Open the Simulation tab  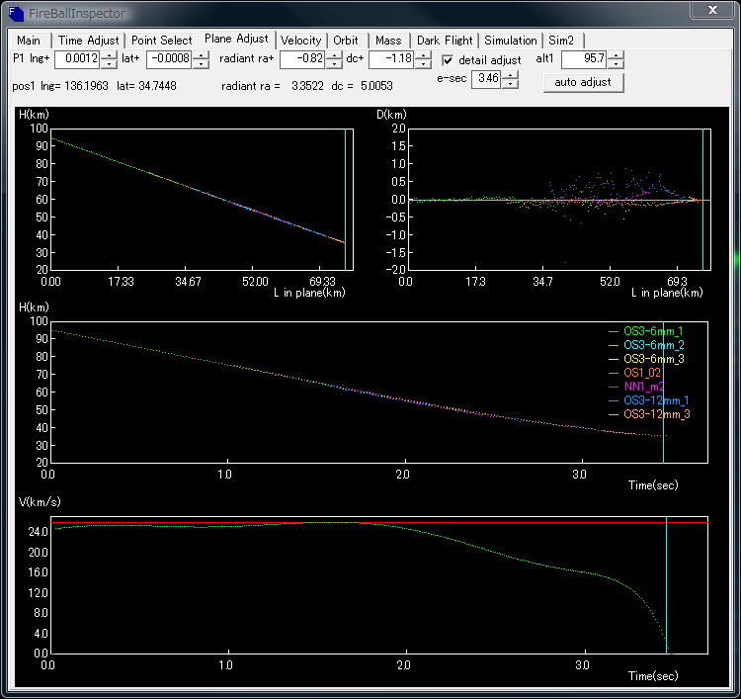511,41
